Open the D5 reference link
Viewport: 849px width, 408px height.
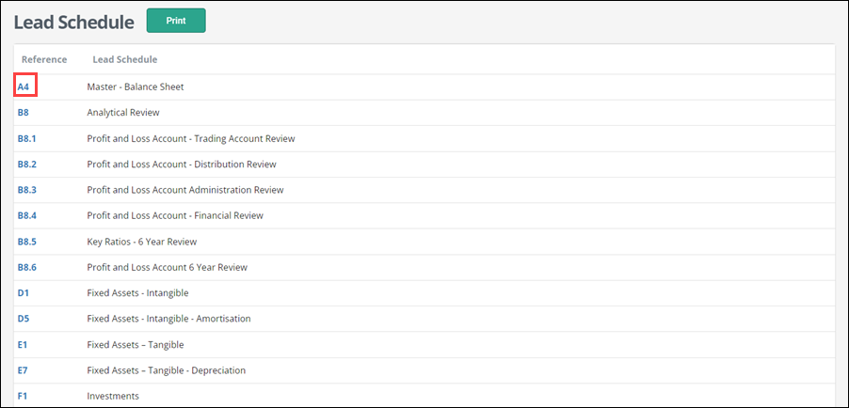coord(24,318)
